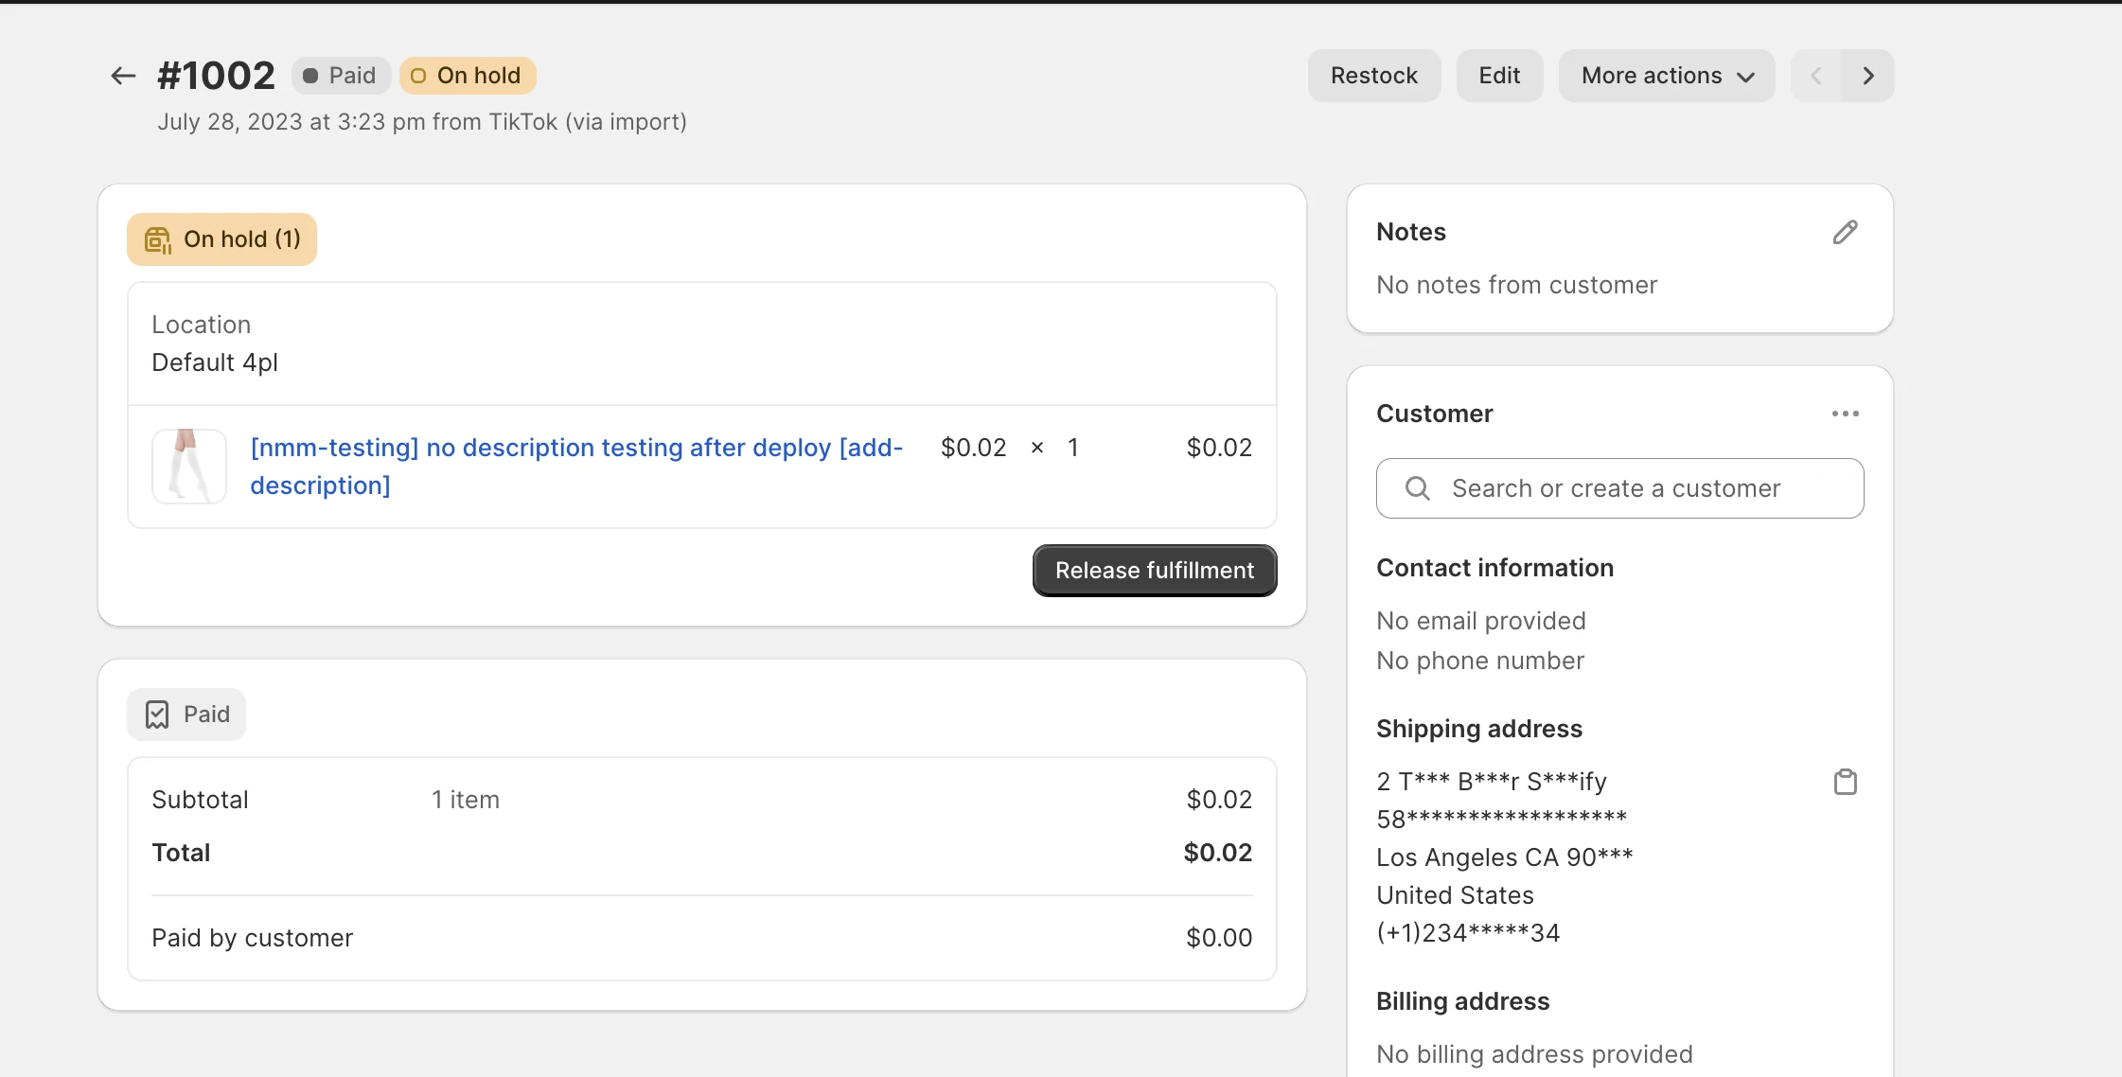2122x1077 pixels.
Task: Click the Paid status badge in header
Action: [341, 76]
